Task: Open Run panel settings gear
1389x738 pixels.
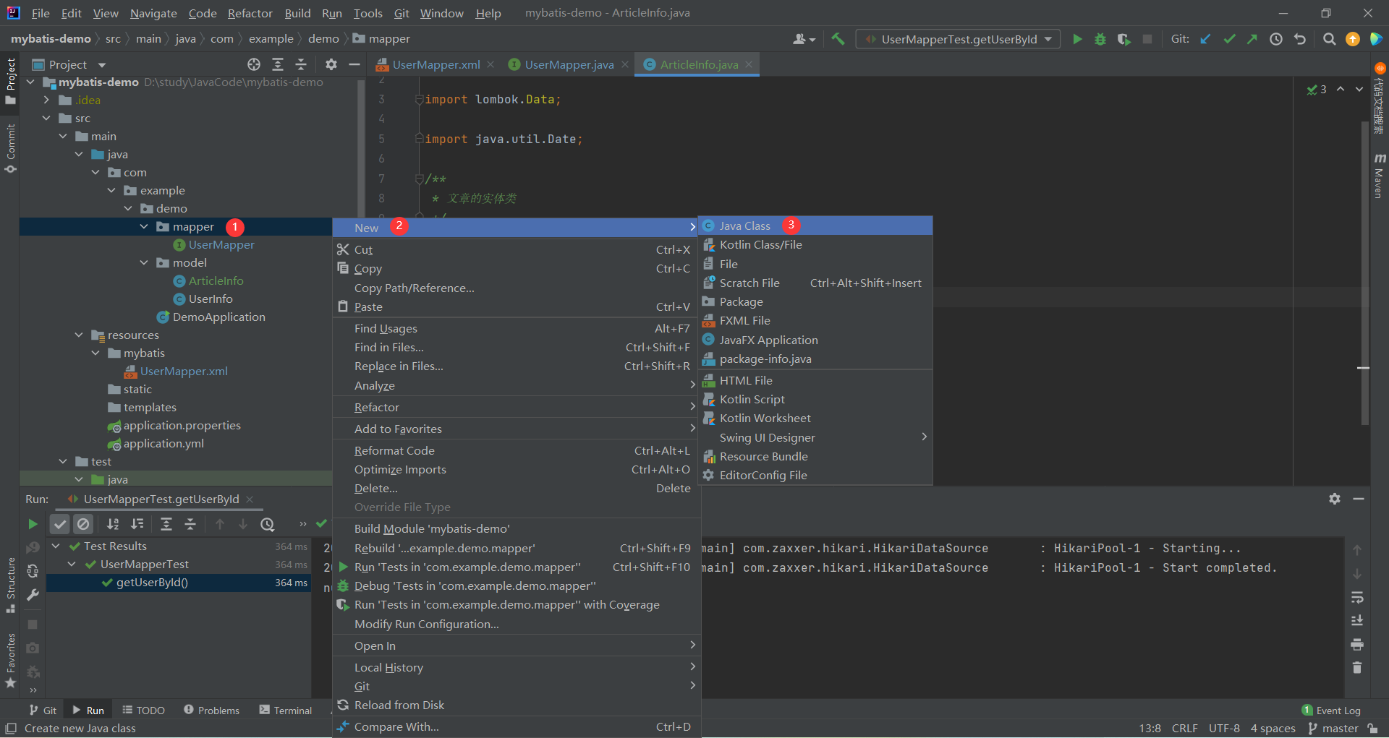Action: point(1335,499)
